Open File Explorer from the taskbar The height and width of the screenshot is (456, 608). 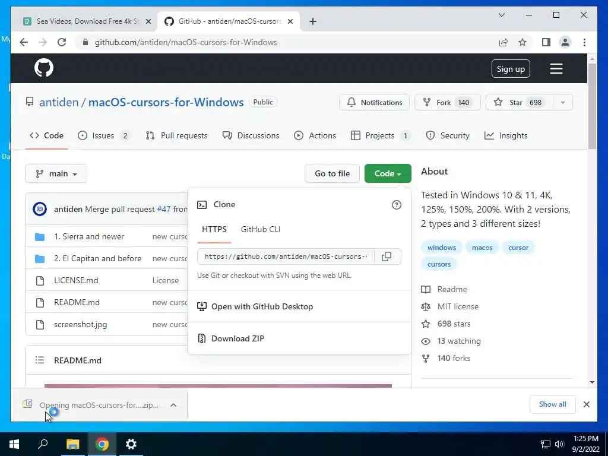[72, 444]
